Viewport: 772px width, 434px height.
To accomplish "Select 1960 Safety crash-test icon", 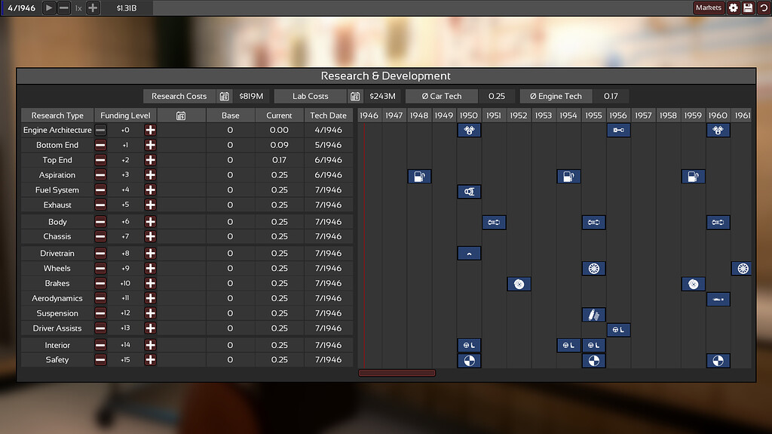I will [x=718, y=361].
